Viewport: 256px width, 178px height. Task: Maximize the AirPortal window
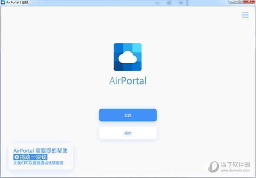239,1
